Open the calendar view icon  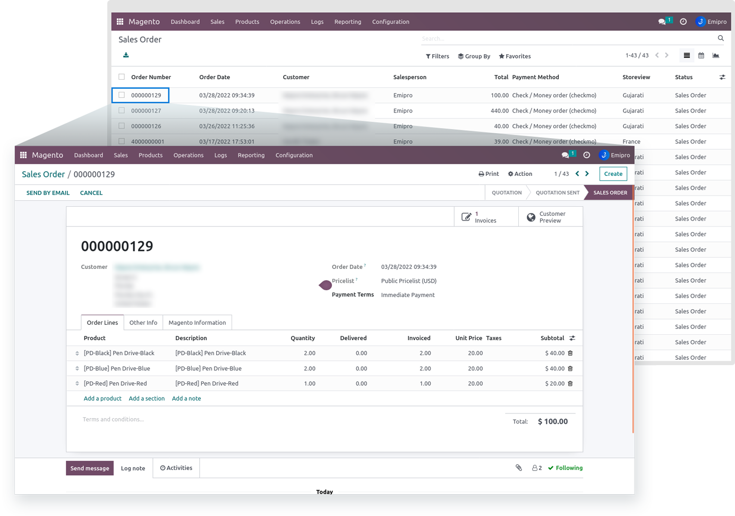(701, 56)
